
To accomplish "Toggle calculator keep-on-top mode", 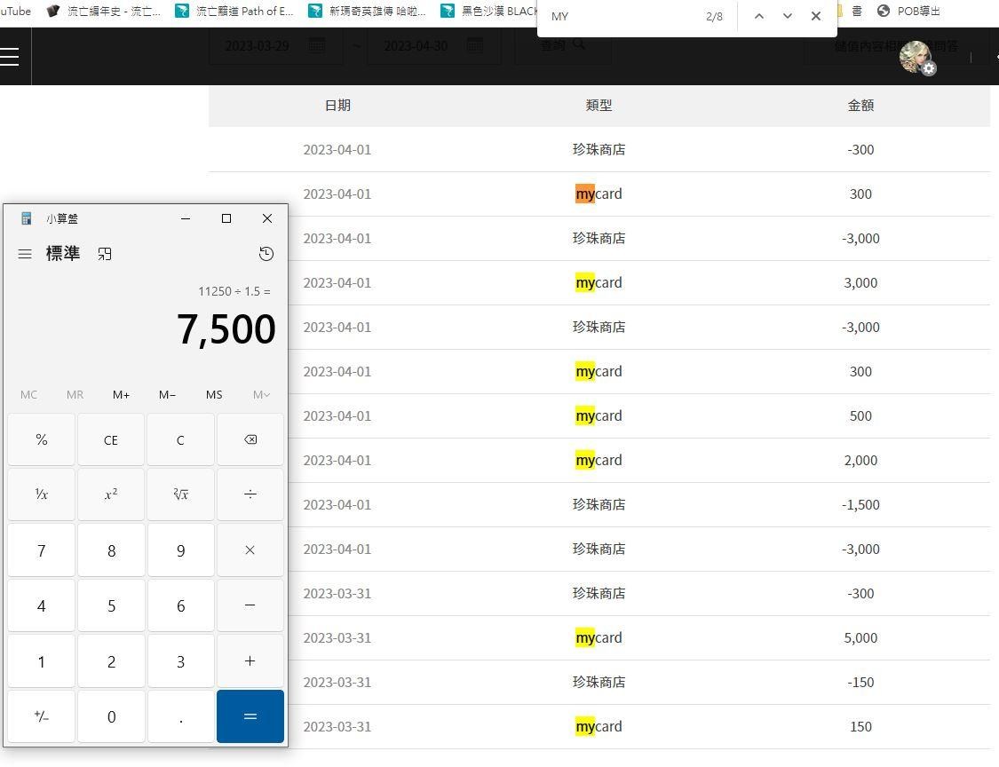I will [105, 254].
